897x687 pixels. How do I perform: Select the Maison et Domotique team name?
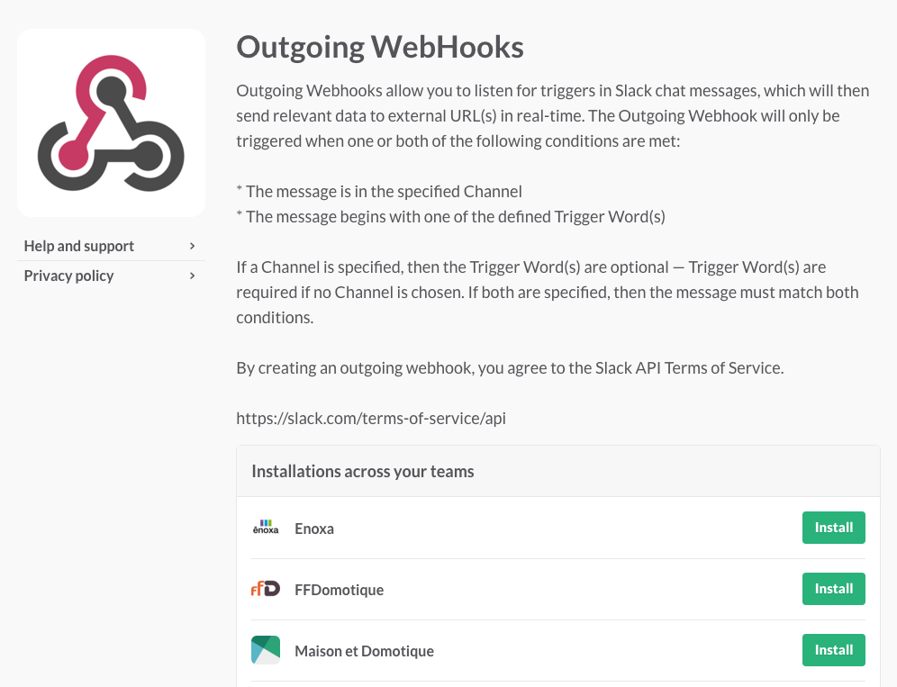[365, 651]
